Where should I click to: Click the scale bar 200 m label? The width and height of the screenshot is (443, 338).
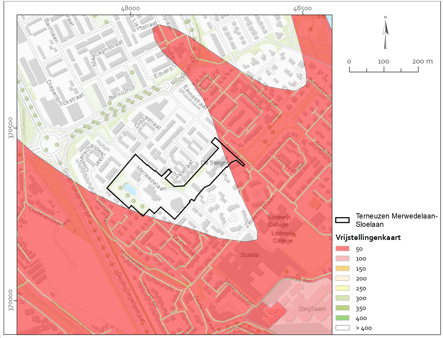[x=422, y=61]
